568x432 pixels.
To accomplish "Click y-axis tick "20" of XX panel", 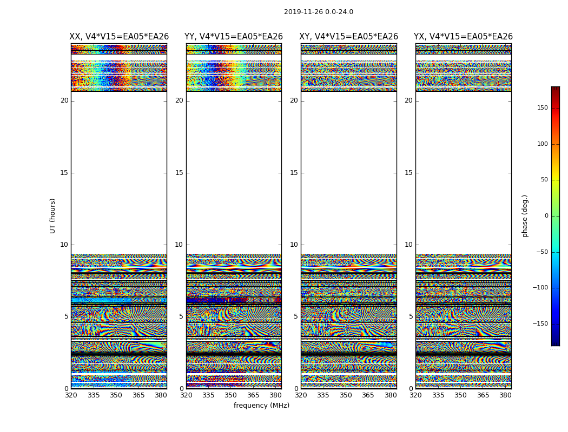I will [x=64, y=100].
